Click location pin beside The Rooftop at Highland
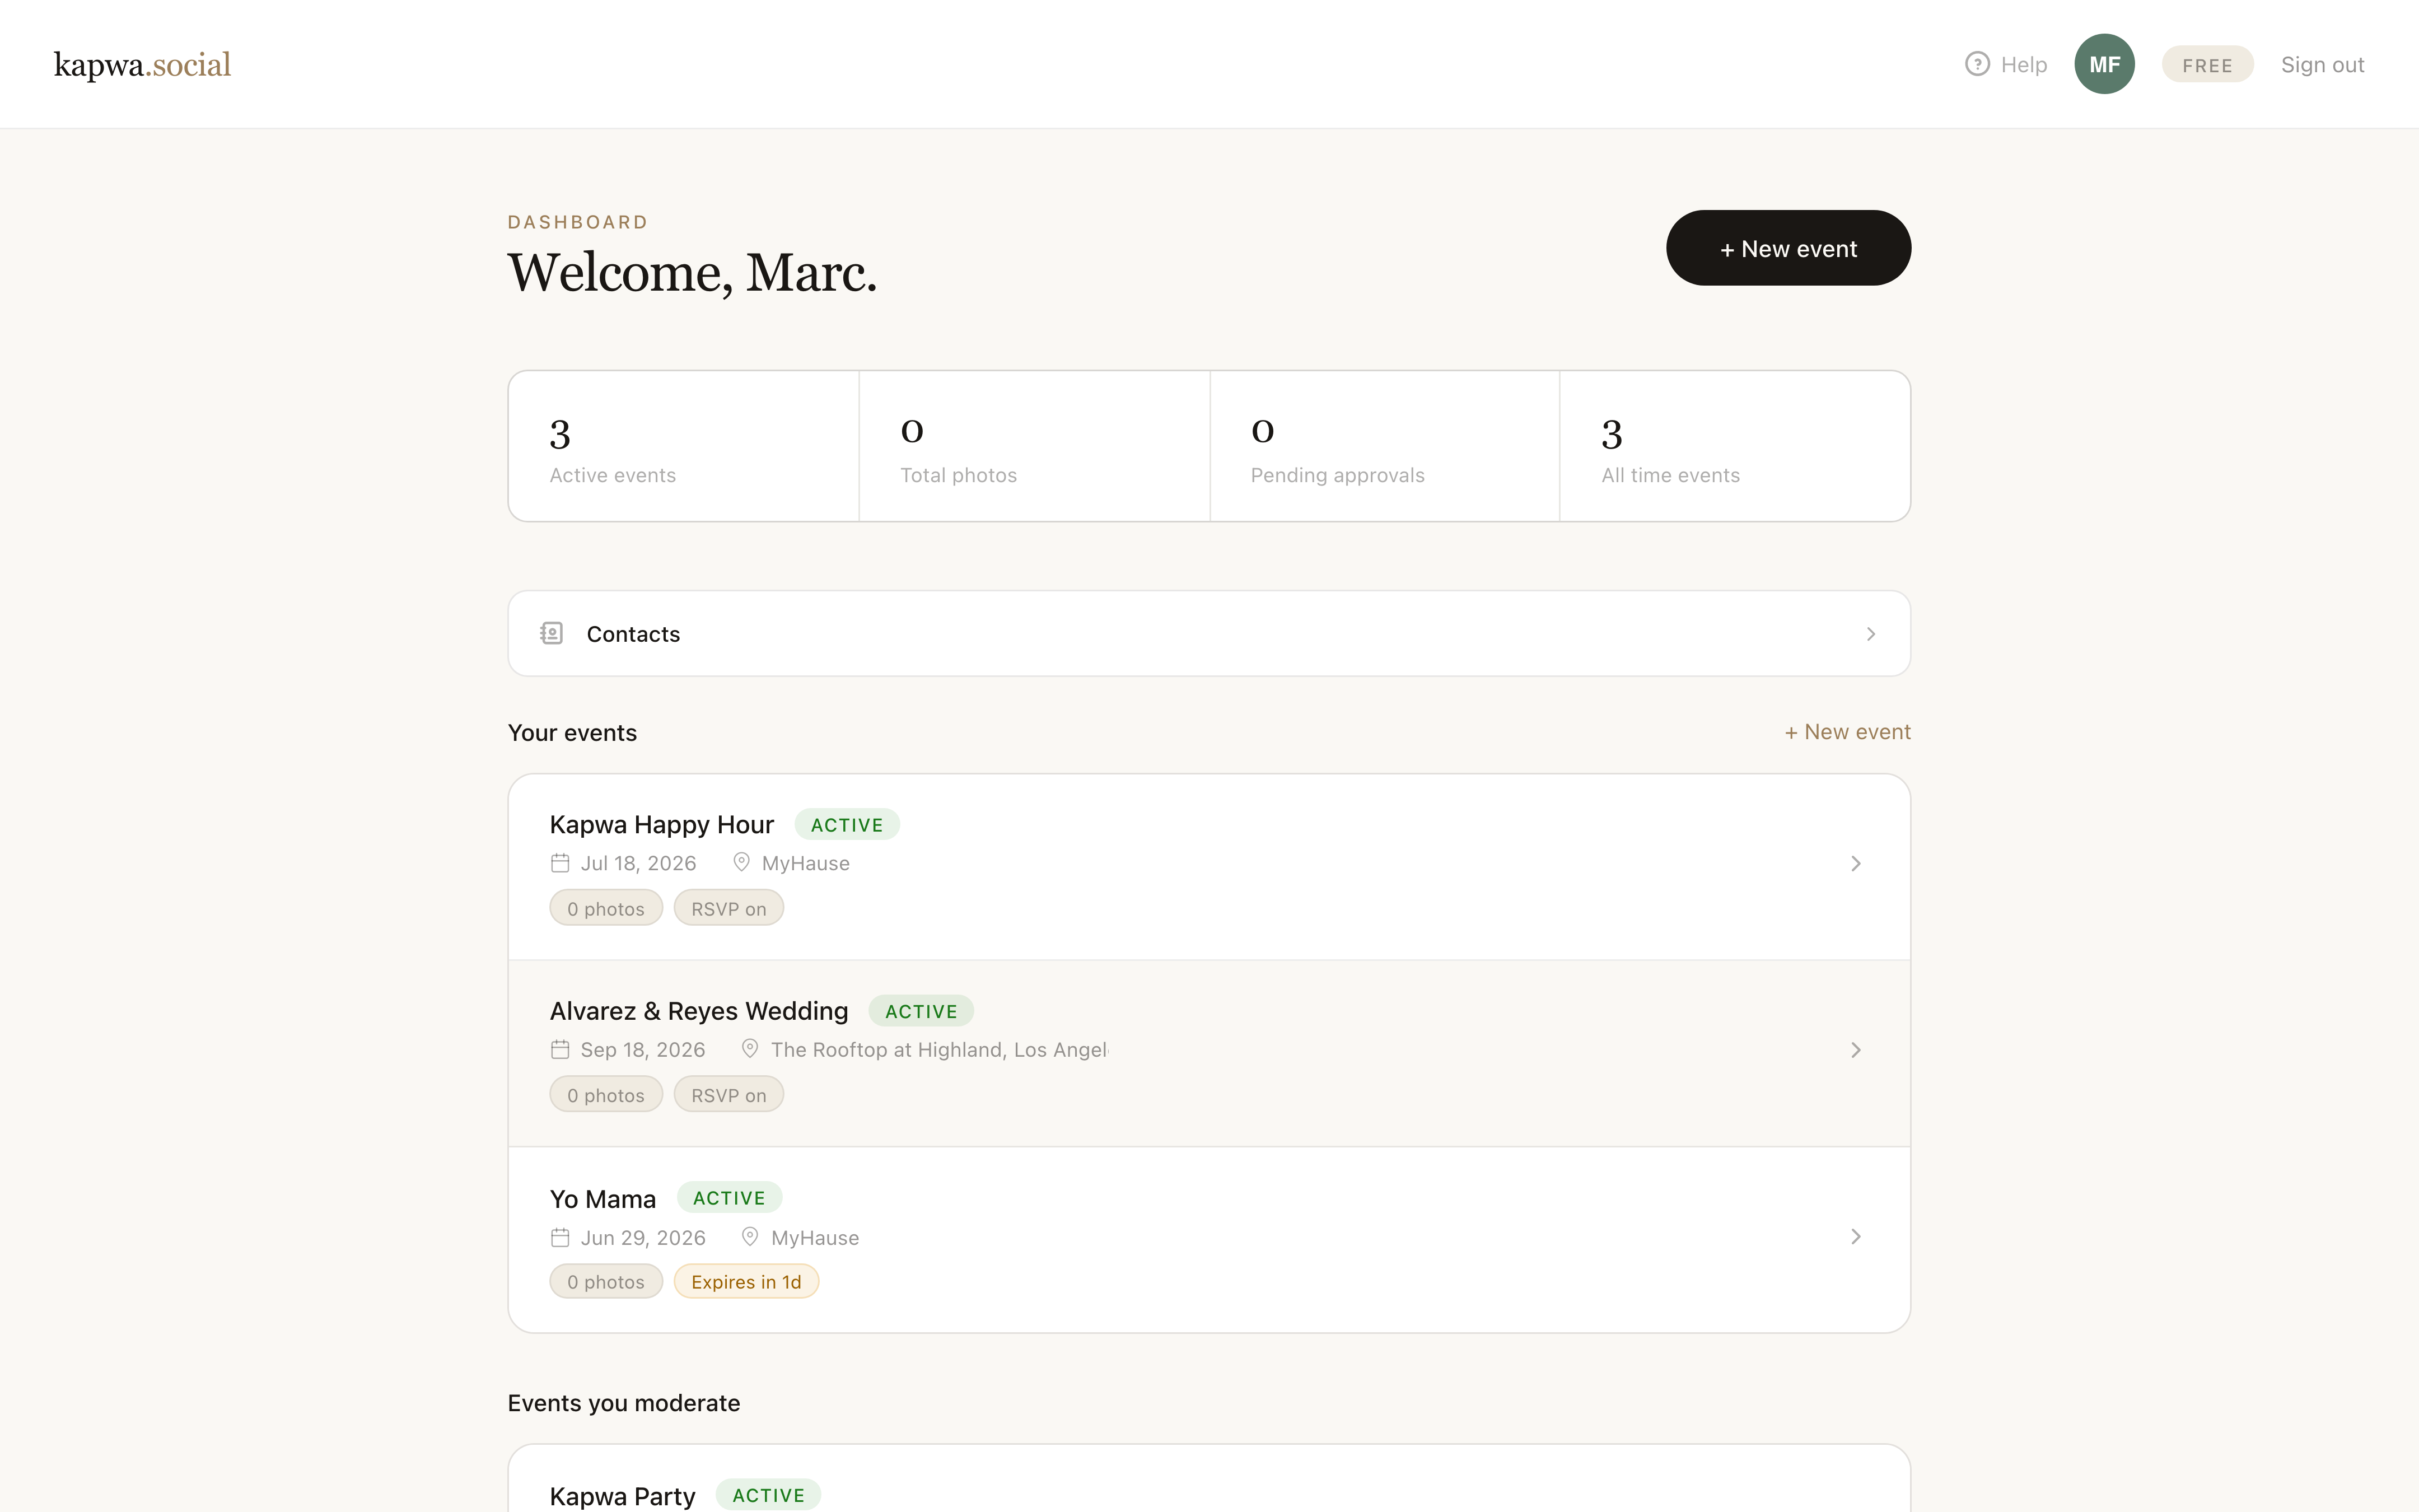 750,1049
